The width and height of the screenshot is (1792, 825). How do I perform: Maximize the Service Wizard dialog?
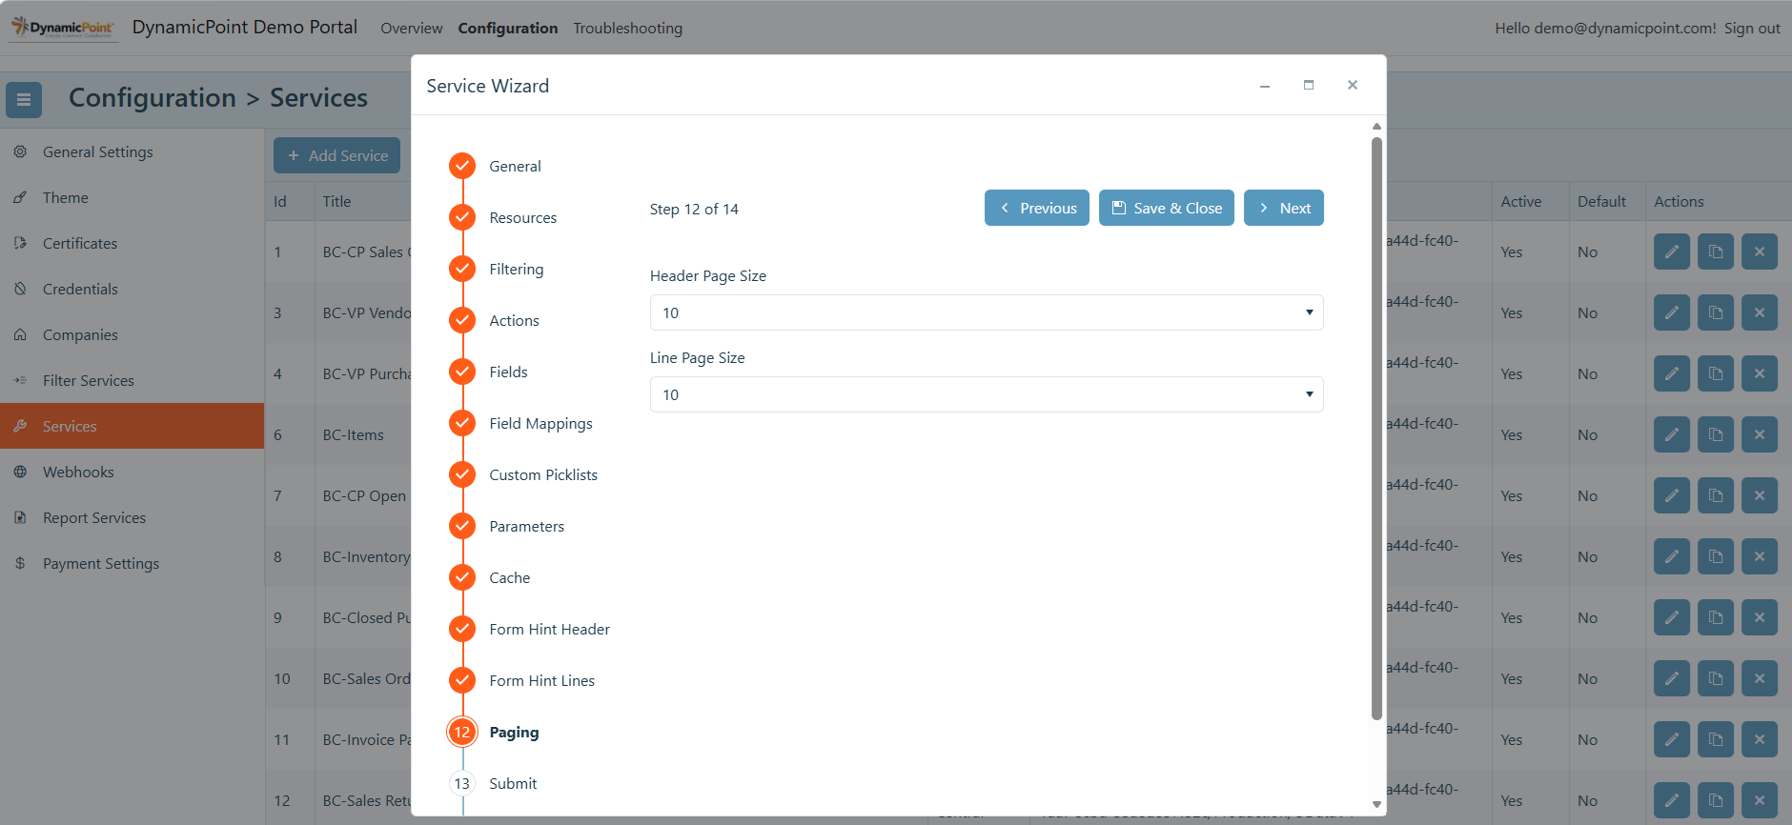(1309, 85)
